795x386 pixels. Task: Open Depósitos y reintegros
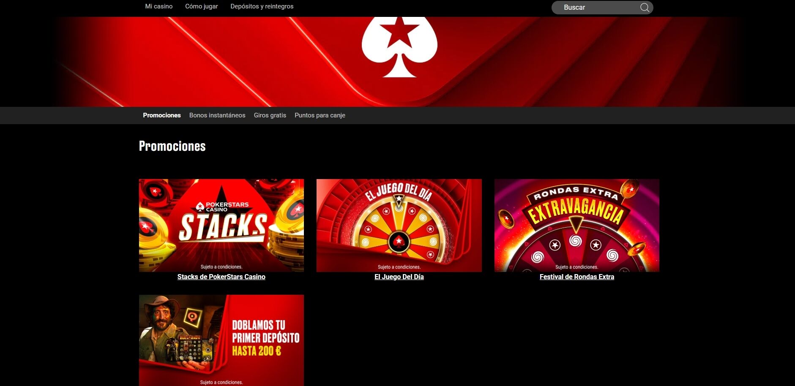point(262,6)
